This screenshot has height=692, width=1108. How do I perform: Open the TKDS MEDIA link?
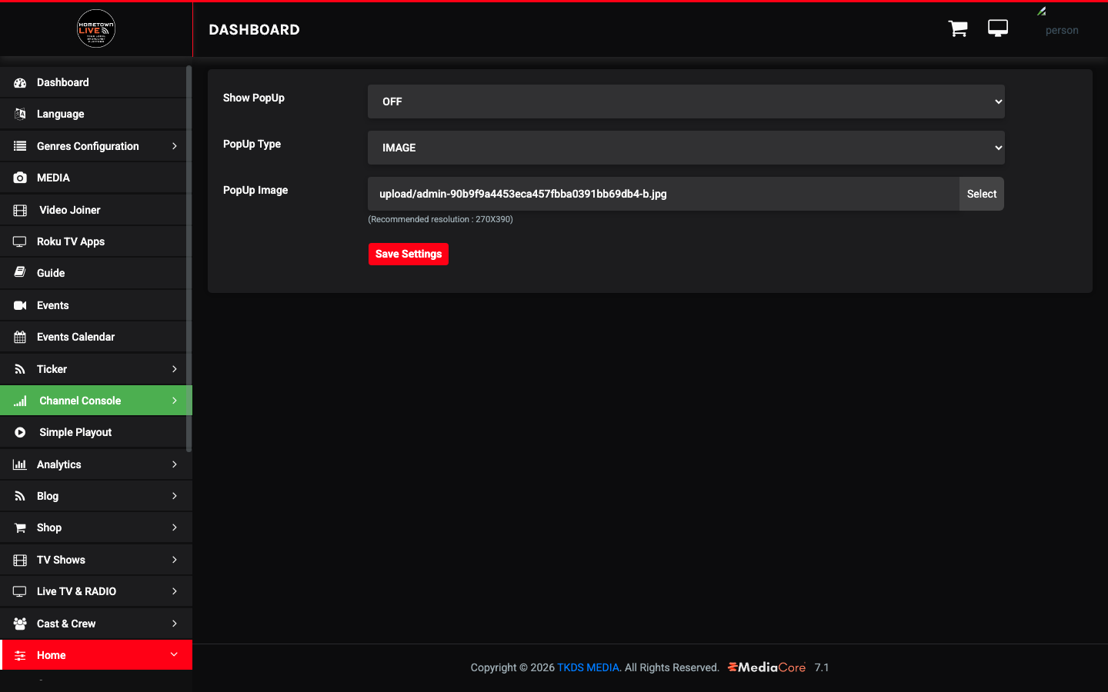pos(588,667)
